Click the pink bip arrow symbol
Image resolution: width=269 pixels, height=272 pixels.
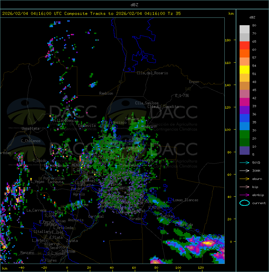[244, 187]
